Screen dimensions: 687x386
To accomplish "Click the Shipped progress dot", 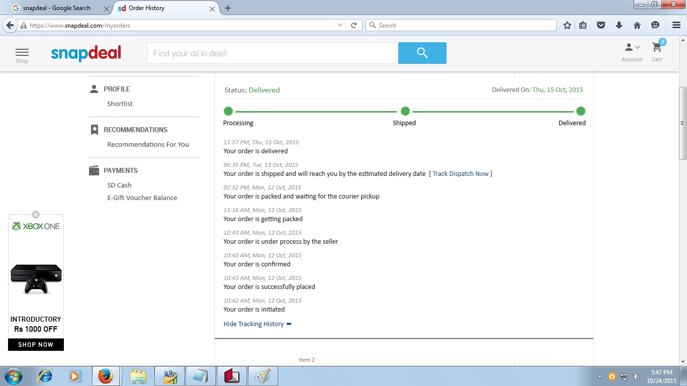I will [405, 111].
